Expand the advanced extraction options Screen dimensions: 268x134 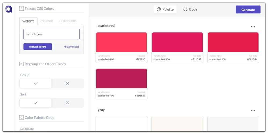[71, 47]
